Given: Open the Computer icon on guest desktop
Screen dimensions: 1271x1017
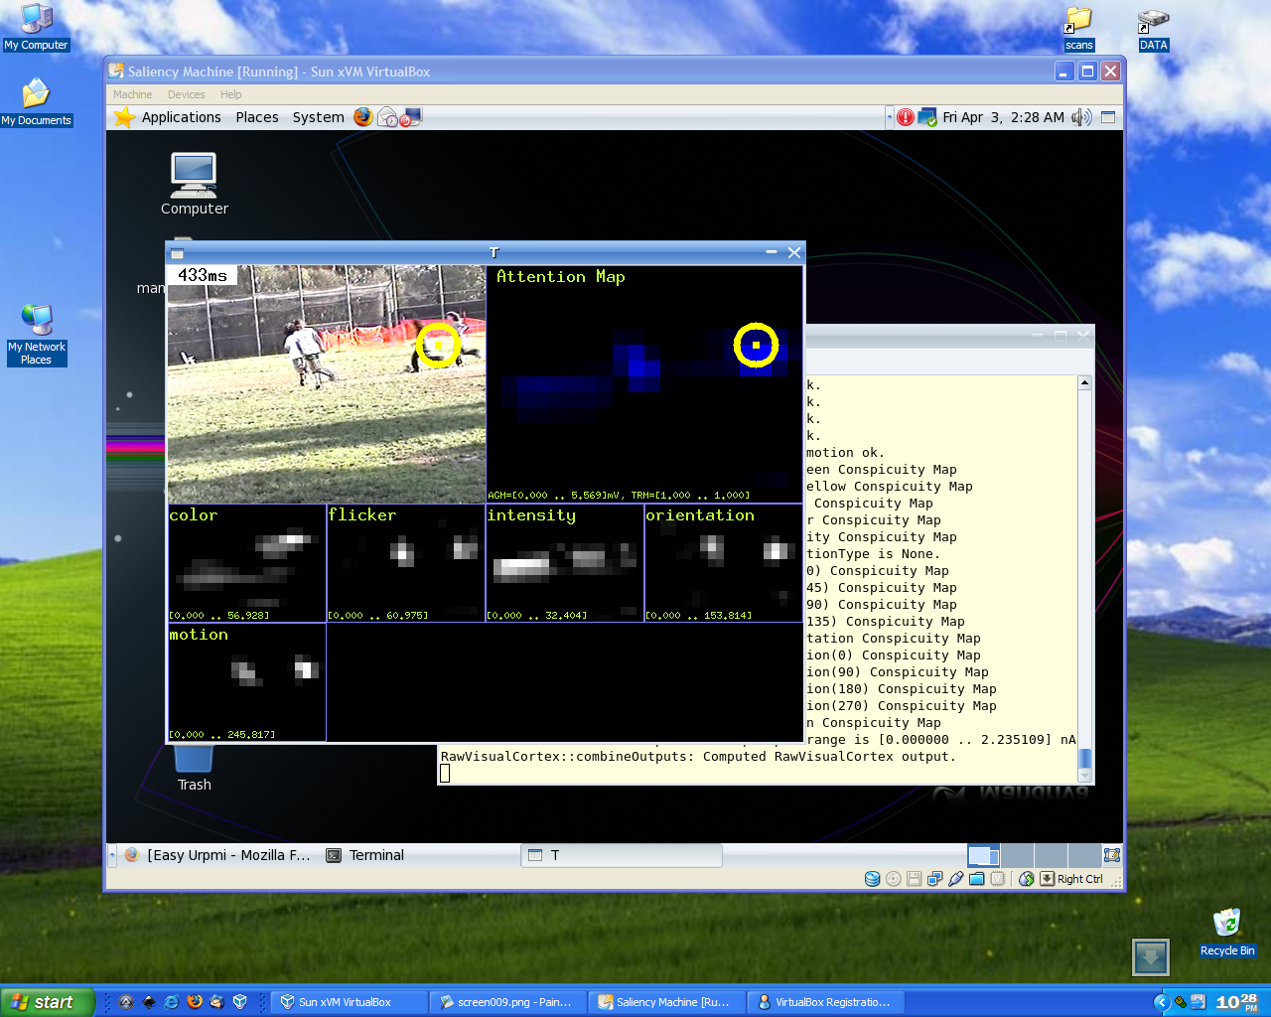Looking at the screenshot, I should 194,184.
